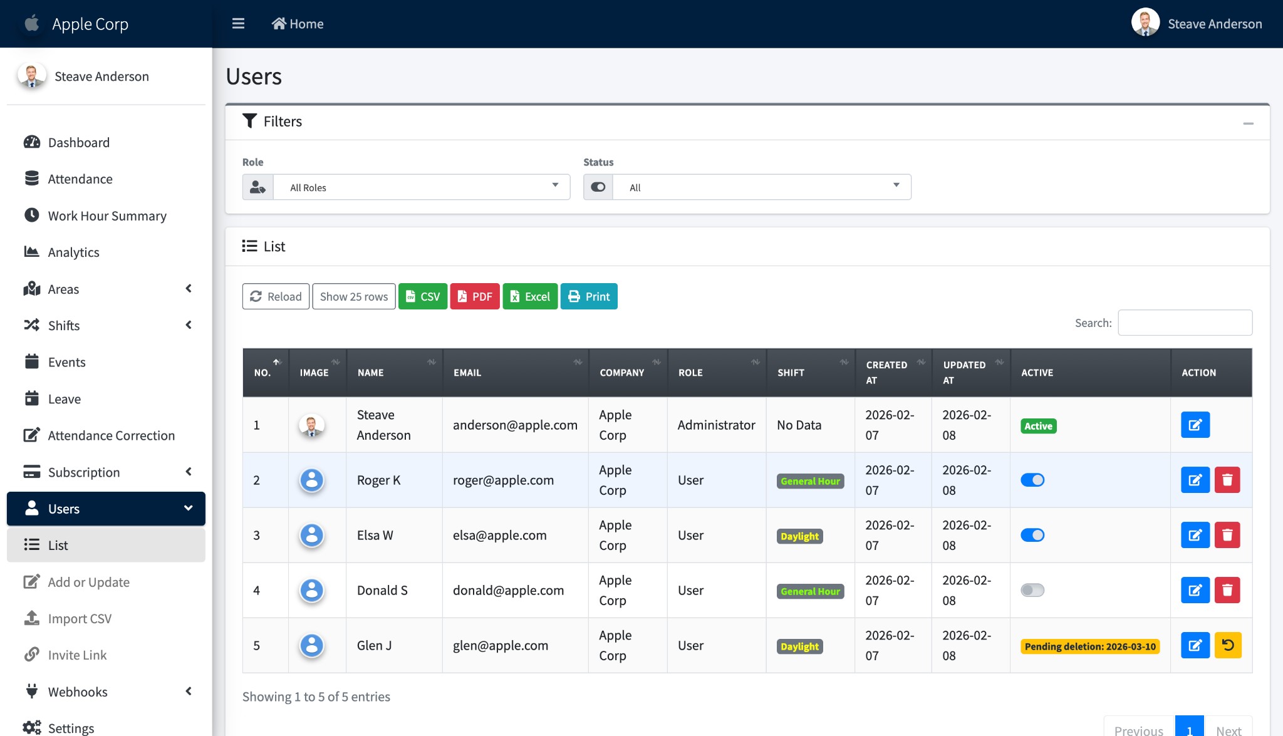Export the list as PDF
Viewport: 1283px width, 736px height.
(x=474, y=297)
